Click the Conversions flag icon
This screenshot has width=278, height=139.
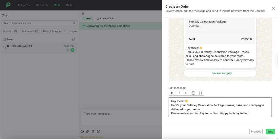tap(84, 26)
